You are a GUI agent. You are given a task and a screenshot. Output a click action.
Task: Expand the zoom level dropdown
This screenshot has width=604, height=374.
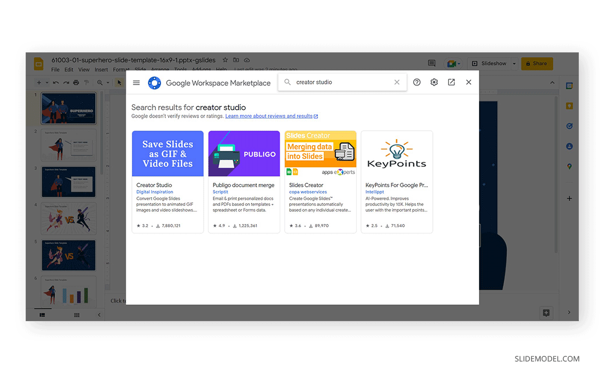pyautogui.click(x=108, y=83)
